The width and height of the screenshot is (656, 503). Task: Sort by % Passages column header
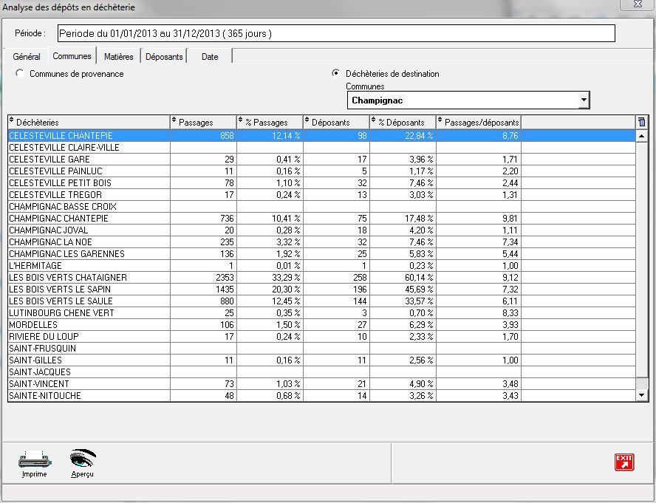click(270, 122)
